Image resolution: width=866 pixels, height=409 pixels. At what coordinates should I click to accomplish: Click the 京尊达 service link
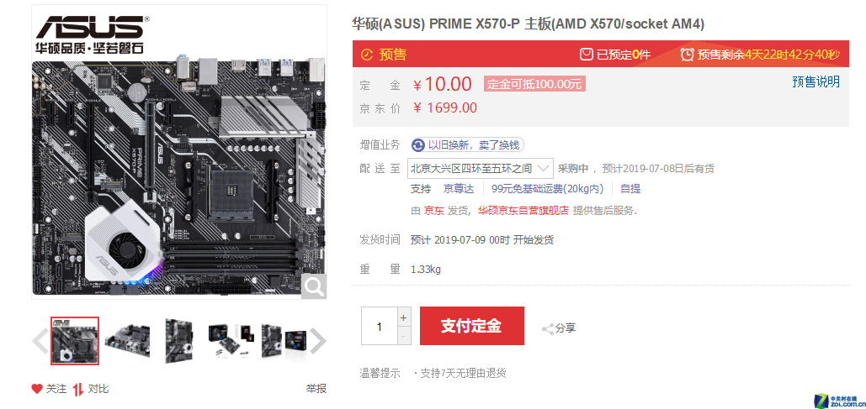tap(459, 188)
